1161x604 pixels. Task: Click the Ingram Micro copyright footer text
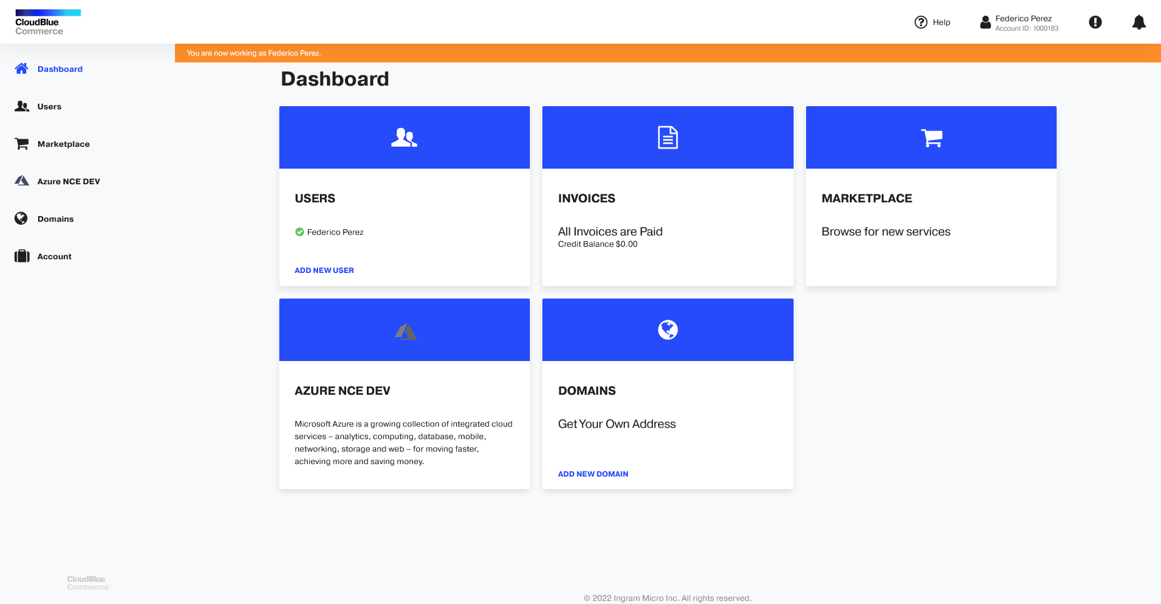(668, 598)
